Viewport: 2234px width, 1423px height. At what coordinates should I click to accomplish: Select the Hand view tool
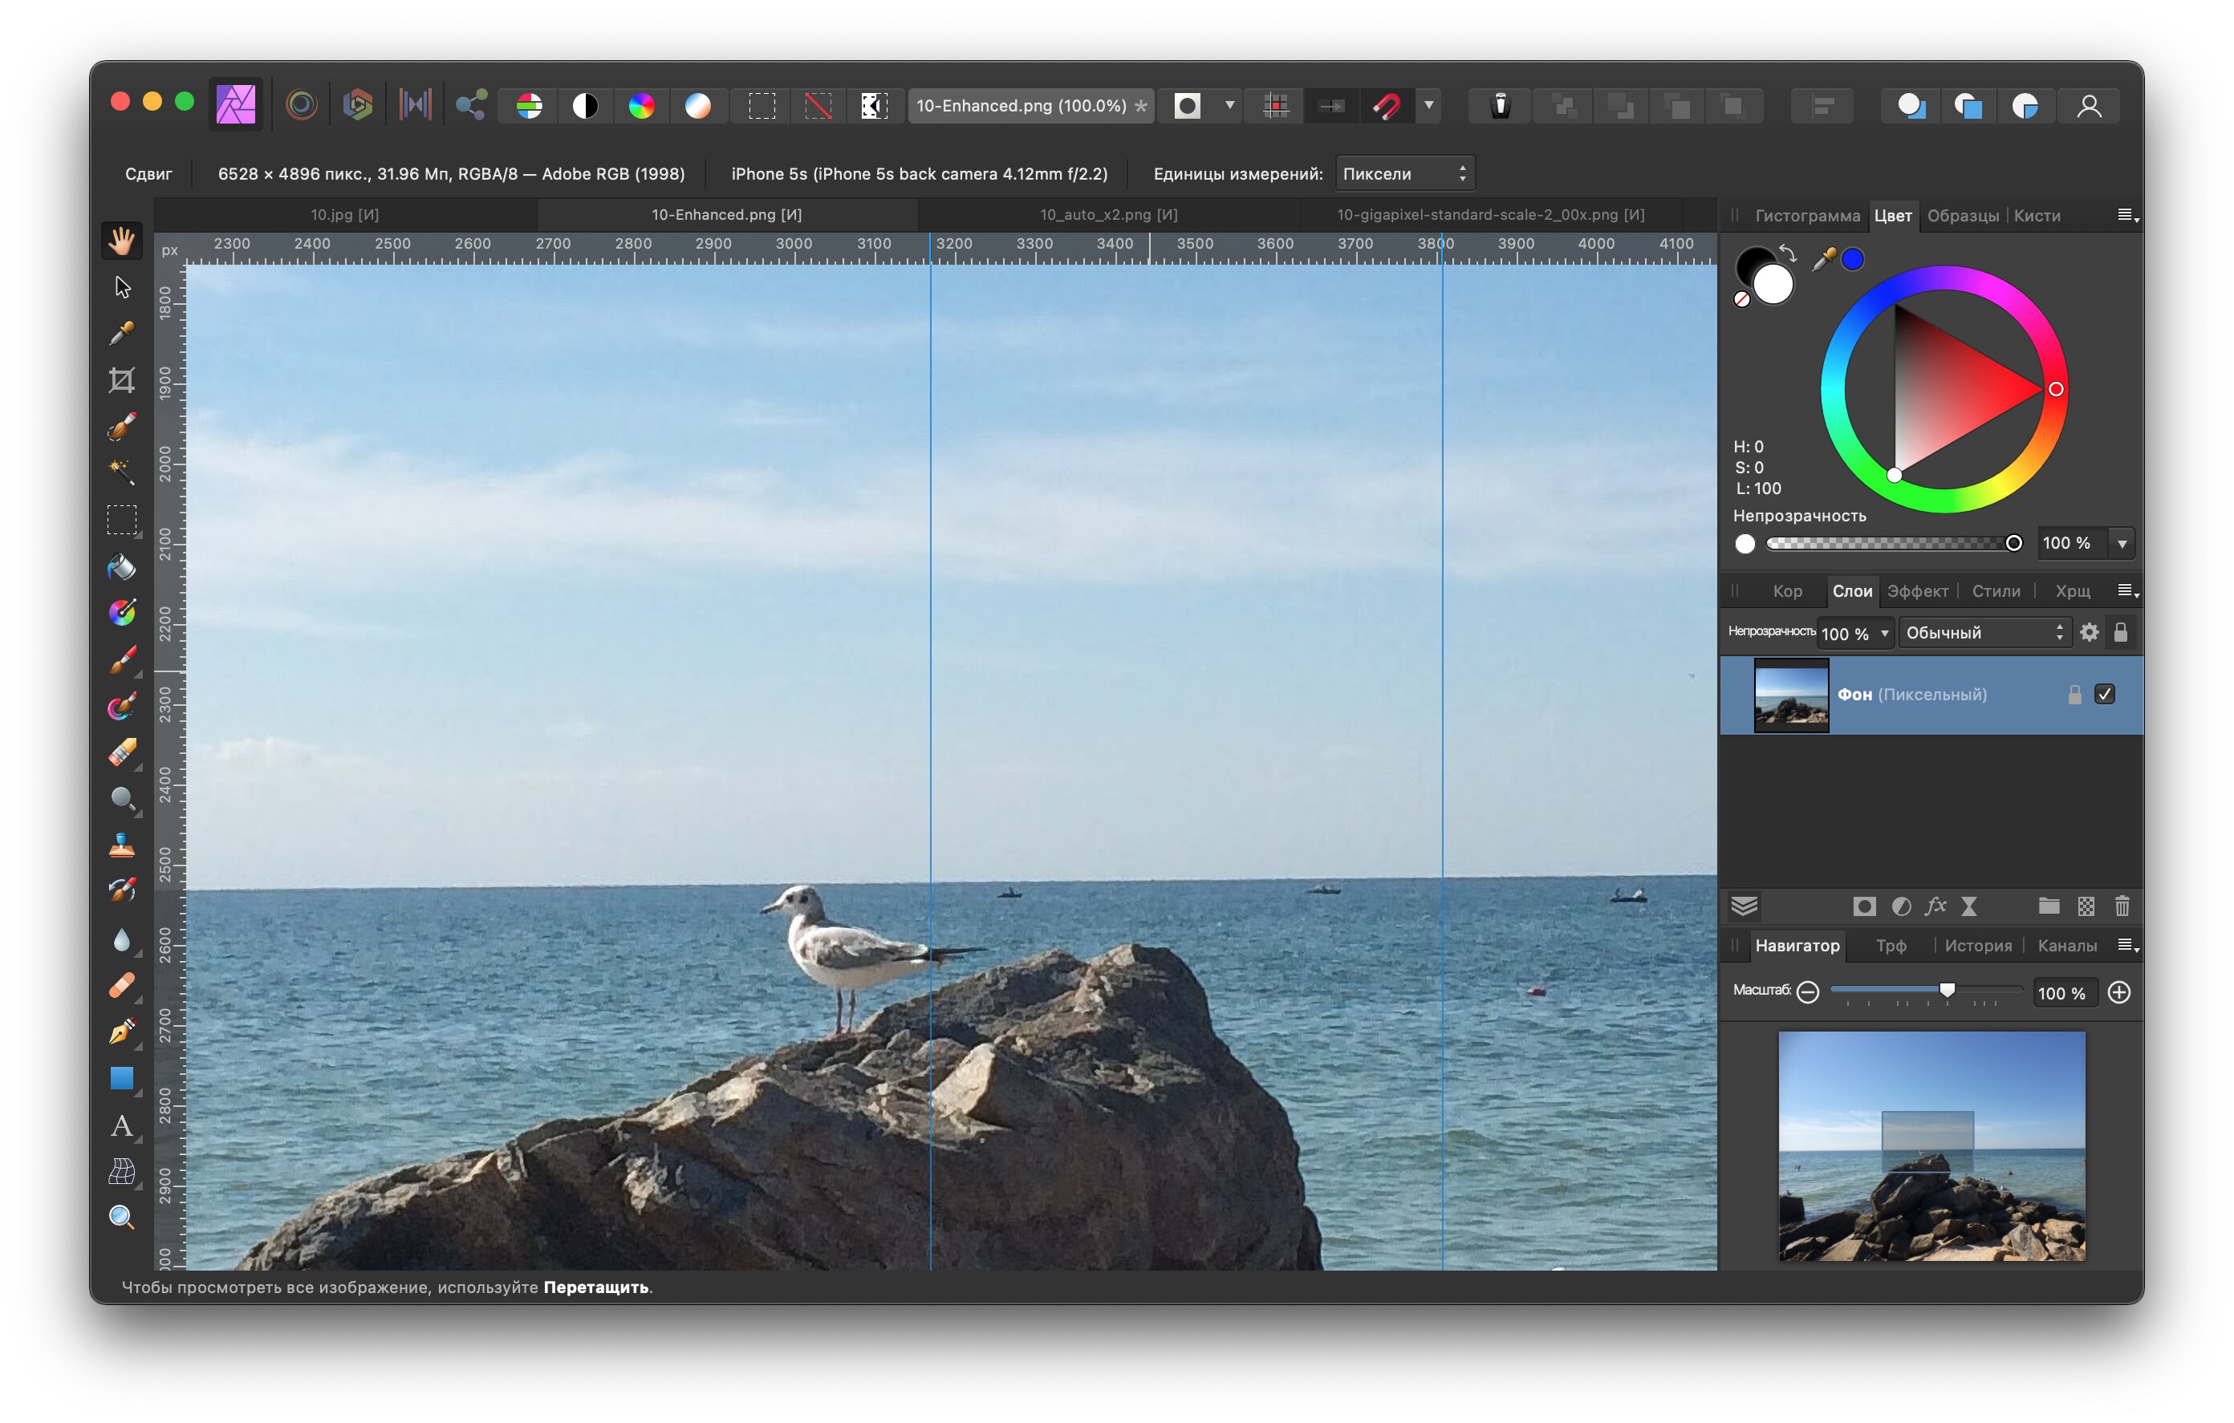click(x=121, y=241)
